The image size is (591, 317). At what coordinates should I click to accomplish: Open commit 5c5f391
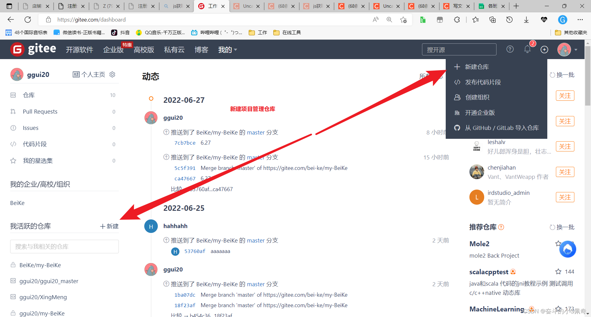[x=185, y=168]
